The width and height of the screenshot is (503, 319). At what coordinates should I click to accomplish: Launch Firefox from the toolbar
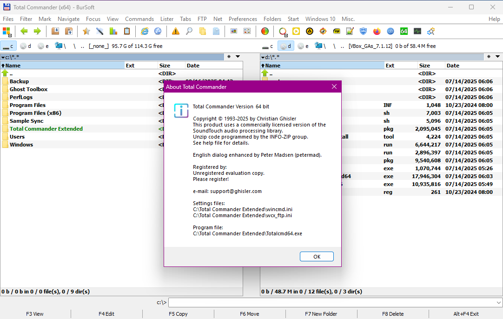click(377, 31)
